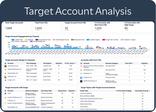
Task: Toggle LinkedIn Organic legend swatch
Action: [x=88, y=40]
